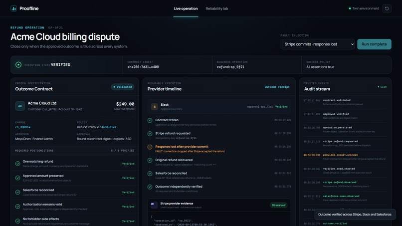Click the Twin environment status indicator
The image size is (402, 226).
click(x=364, y=8)
